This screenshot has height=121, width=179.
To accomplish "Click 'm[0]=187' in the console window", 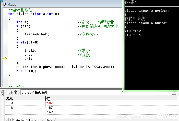I will coord(133,31).
